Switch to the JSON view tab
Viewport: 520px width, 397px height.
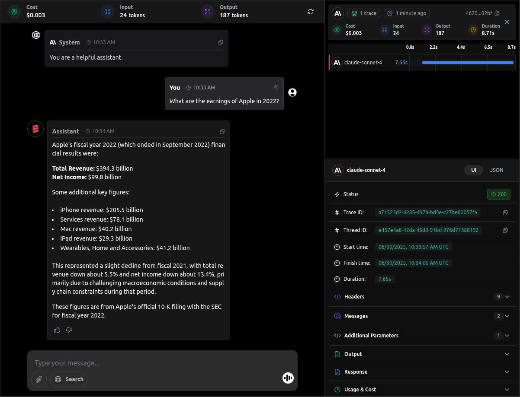click(496, 170)
